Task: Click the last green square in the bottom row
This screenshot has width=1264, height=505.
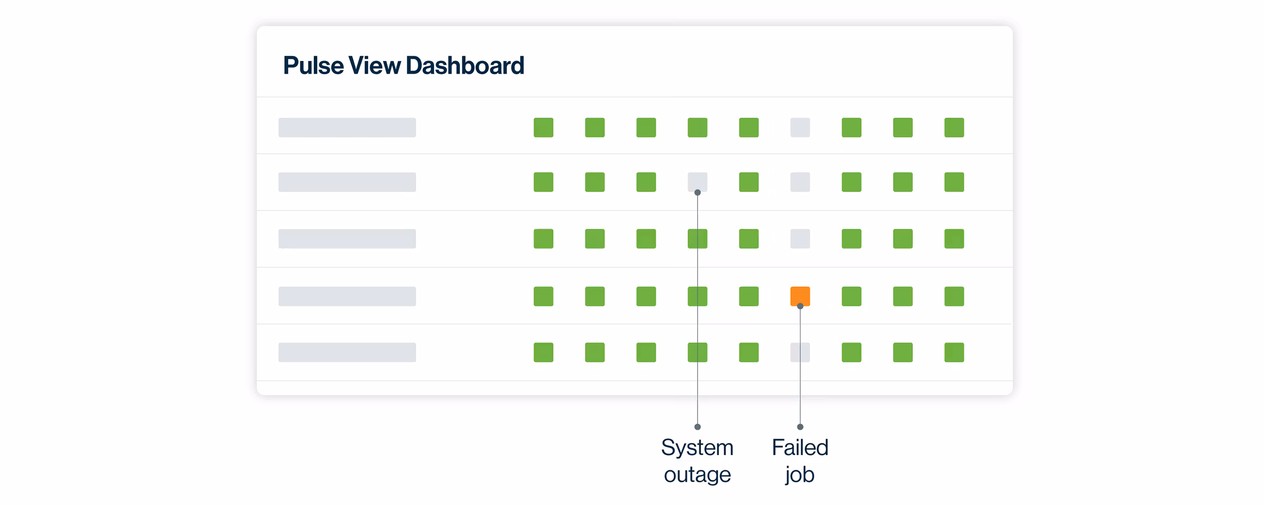Action: coord(954,352)
